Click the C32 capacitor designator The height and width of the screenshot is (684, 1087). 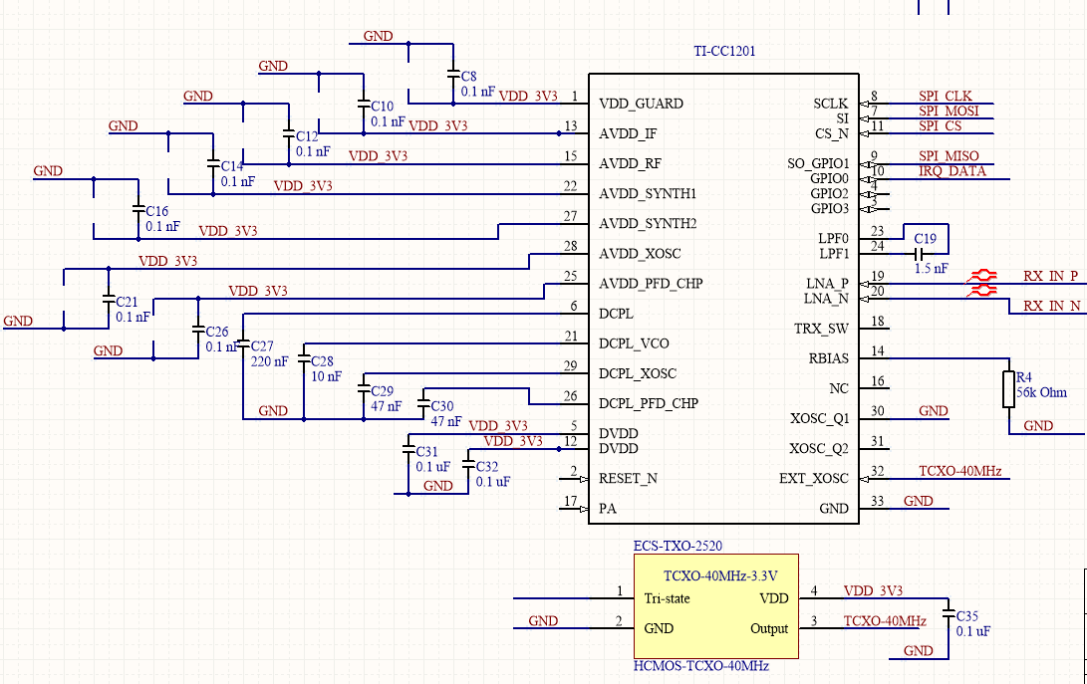tap(487, 466)
